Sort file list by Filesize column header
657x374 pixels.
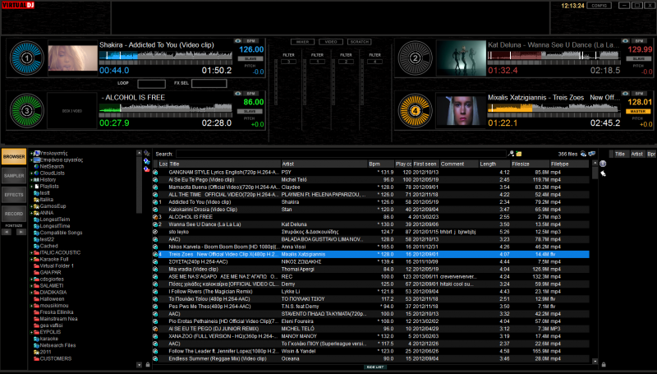tap(530, 164)
